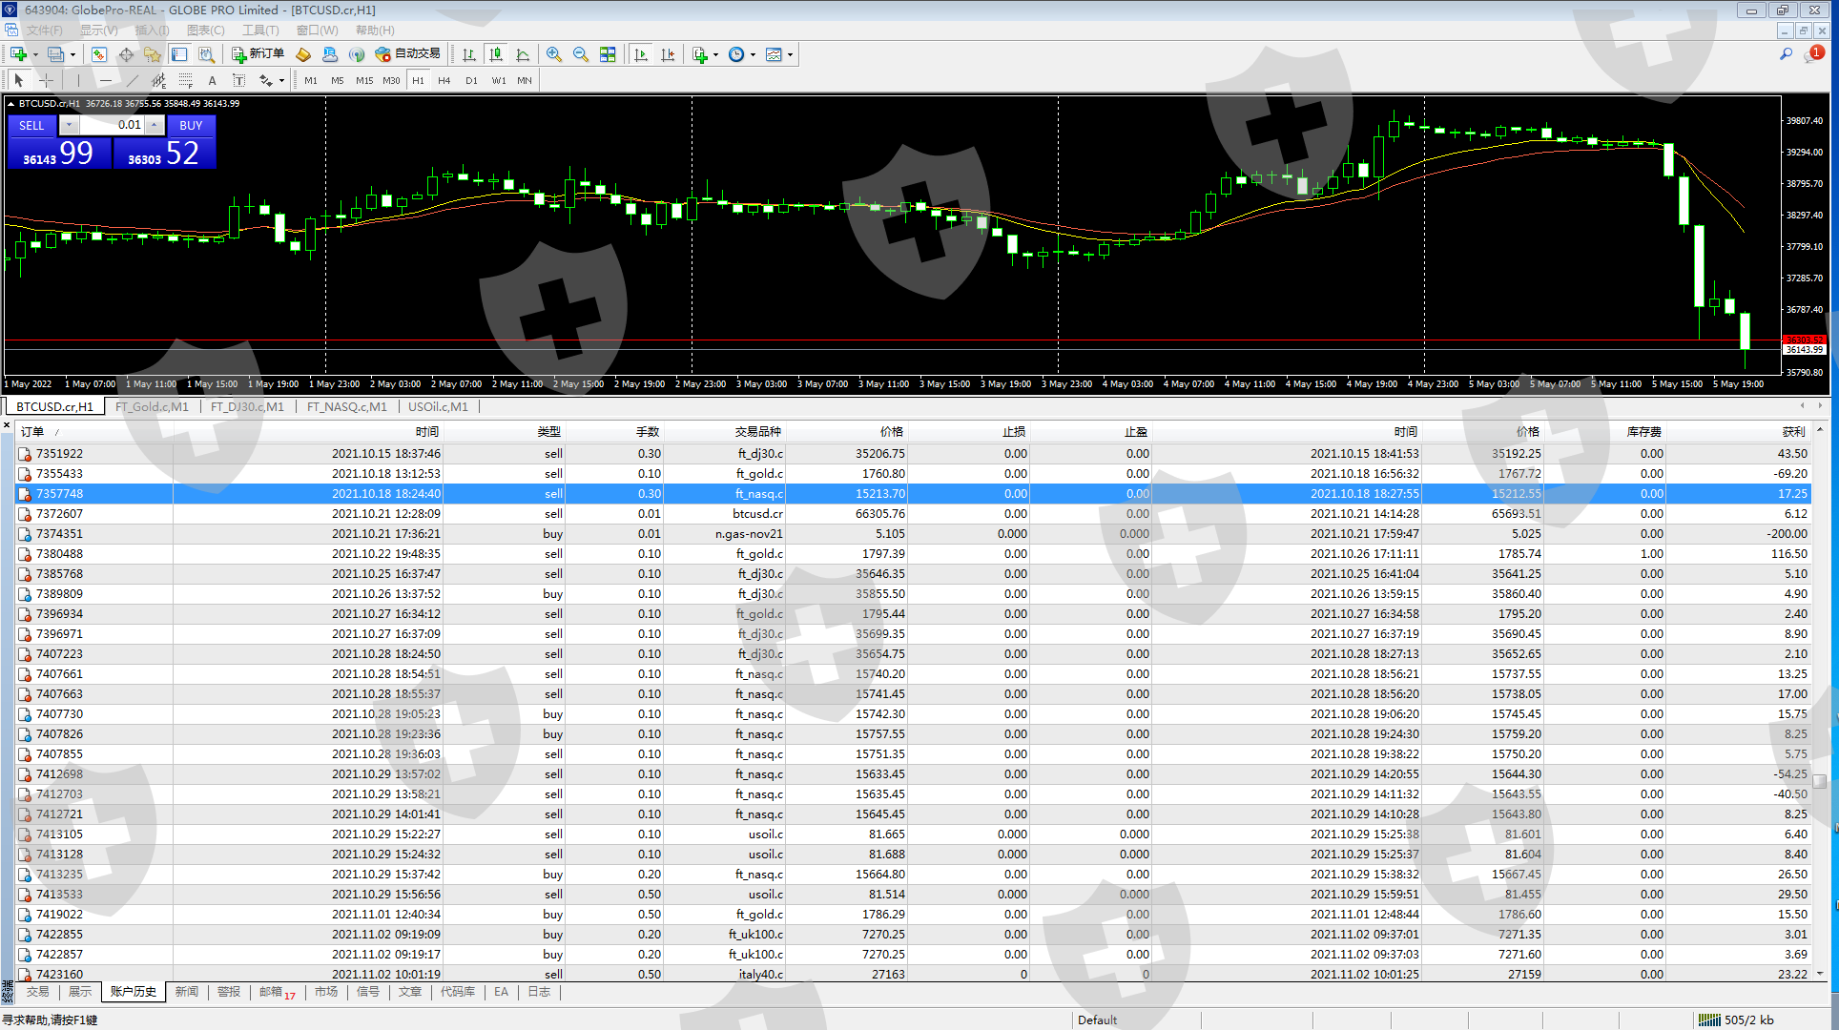Click the zoom in magnifier icon
Image resolution: width=1839 pixels, height=1030 pixels.
[x=554, y=55]
